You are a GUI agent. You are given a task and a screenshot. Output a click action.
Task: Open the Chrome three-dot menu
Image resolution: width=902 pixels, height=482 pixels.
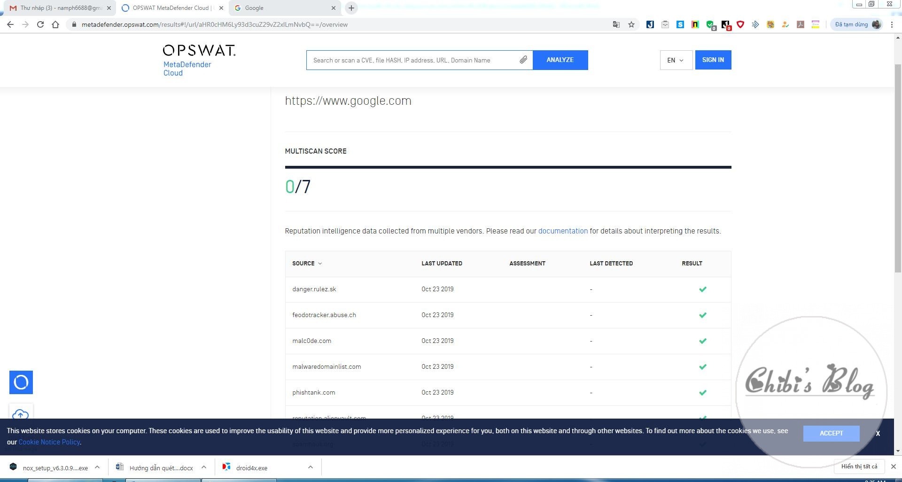892,24
